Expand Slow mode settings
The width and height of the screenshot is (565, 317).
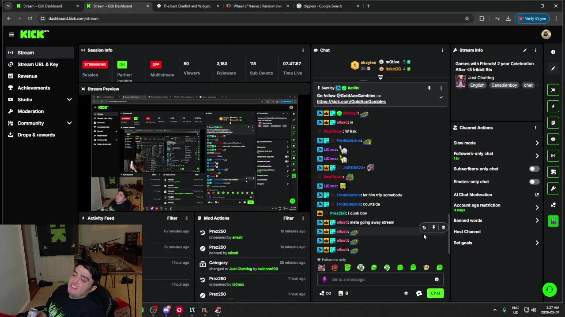tap(496, 143)
